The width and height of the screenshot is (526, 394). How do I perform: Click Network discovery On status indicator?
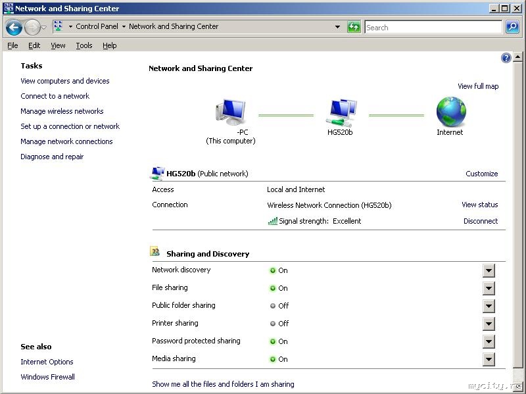pyautogui.click(x=272, y=270)
